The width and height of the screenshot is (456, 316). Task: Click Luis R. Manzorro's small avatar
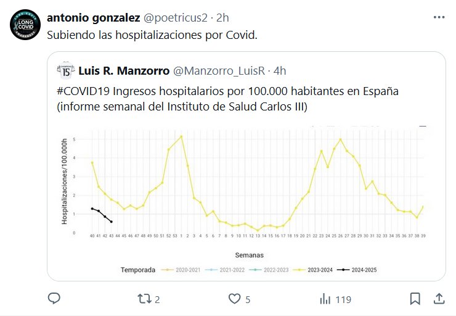click(67, 71)
